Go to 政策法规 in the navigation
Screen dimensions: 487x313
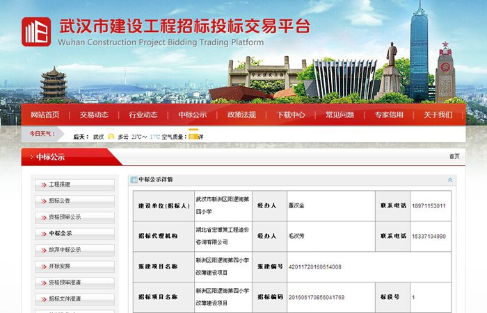[241, 115]
